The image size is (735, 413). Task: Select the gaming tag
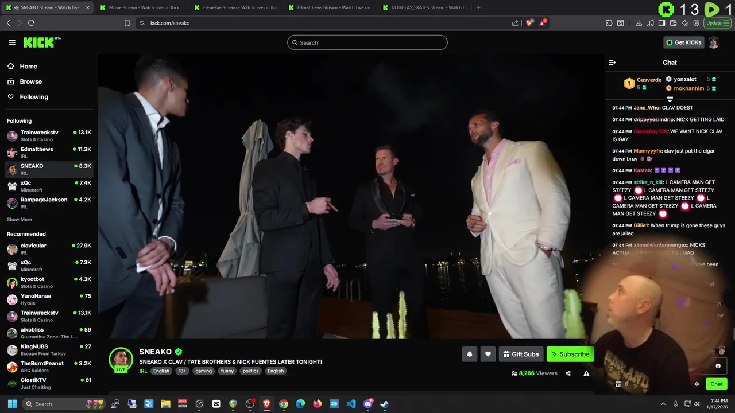click(x=203, y=371)
